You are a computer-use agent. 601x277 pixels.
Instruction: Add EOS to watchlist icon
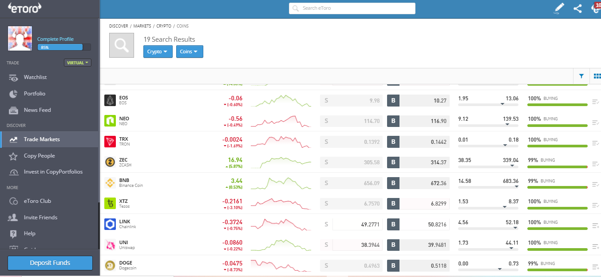tap(596, 102)
